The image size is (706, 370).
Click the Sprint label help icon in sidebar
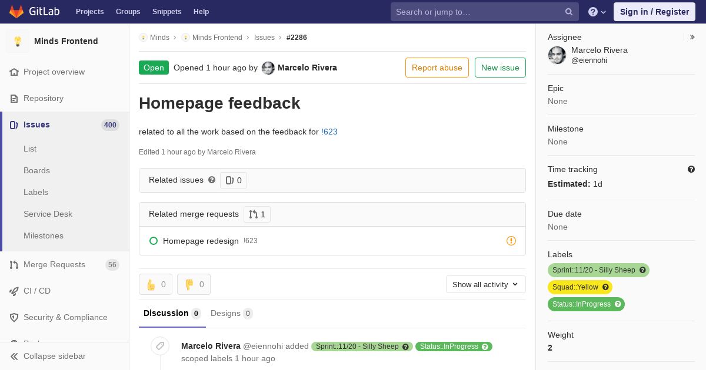coord(642,270)
